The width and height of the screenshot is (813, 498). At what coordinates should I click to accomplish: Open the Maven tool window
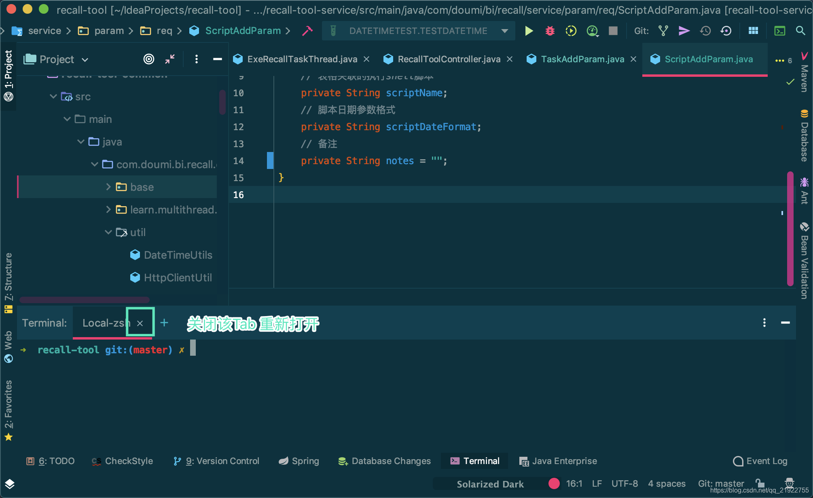(x=805, y=73)
